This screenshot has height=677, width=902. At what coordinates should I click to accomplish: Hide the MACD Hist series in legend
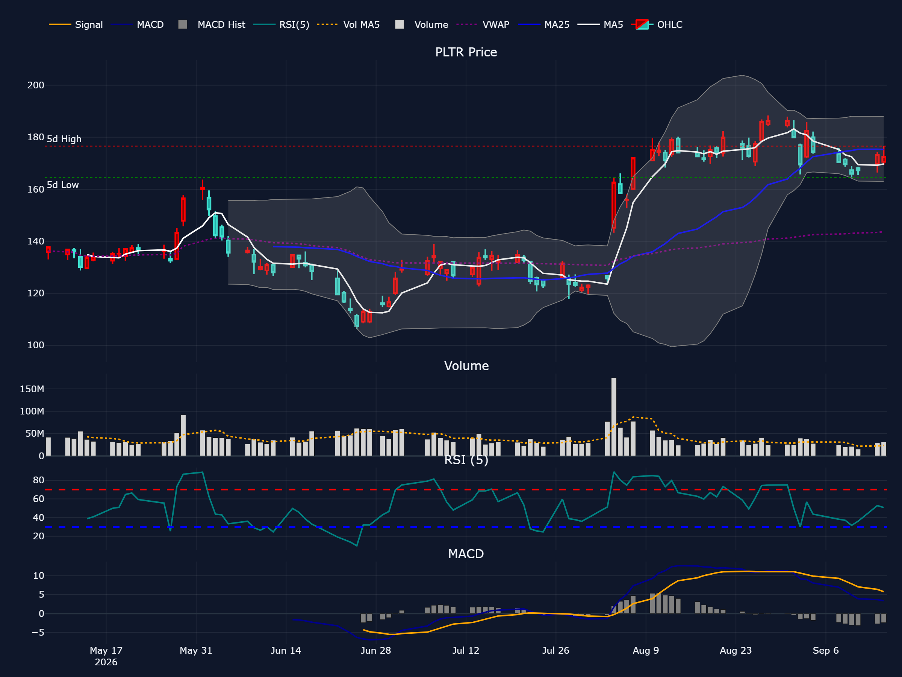tap(212, 24)
